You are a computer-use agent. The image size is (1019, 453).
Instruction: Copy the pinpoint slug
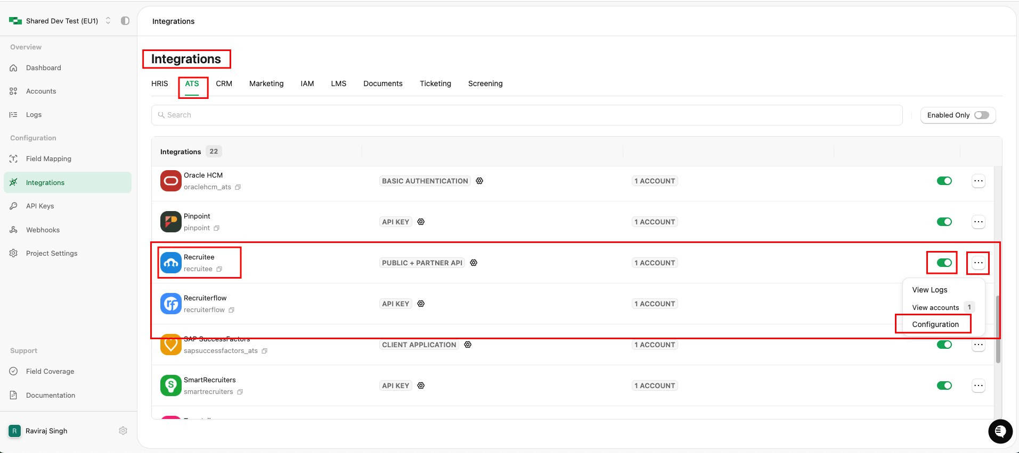pos(217,228)
